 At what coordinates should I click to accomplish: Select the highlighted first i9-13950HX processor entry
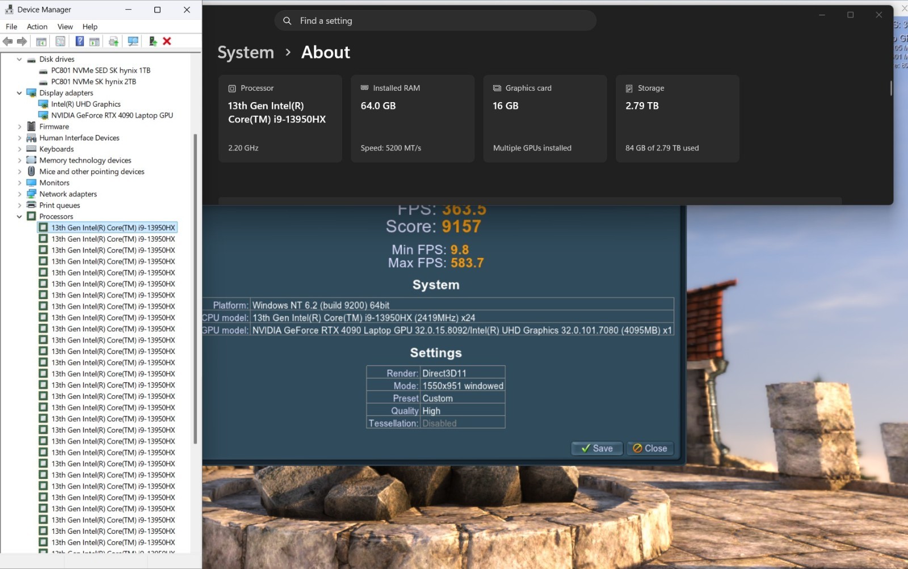pos(107,227)
